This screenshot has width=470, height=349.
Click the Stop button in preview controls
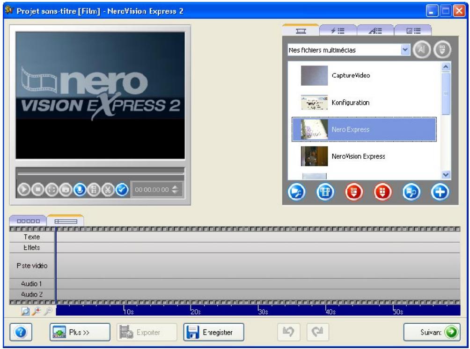click(38, 190)
